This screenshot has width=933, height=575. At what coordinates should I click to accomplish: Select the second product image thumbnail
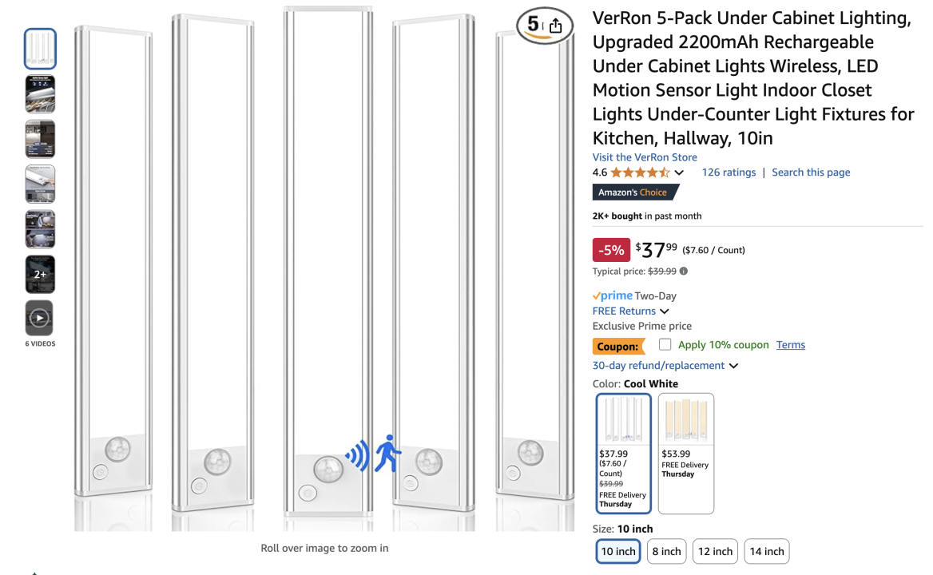coord(40,94)
